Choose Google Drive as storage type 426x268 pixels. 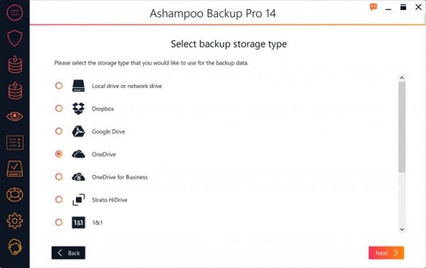click(x=59, y=131)
